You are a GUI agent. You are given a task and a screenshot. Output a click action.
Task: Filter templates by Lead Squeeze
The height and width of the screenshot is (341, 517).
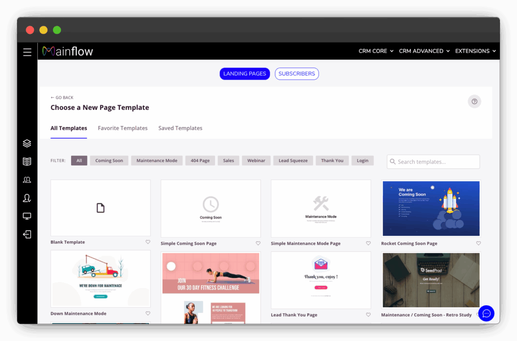pyautogui.click(x=293, y=161)
